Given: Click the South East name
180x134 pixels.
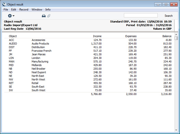Looking at the screenshot, I should pyautogui.click(x=38, y=87).
